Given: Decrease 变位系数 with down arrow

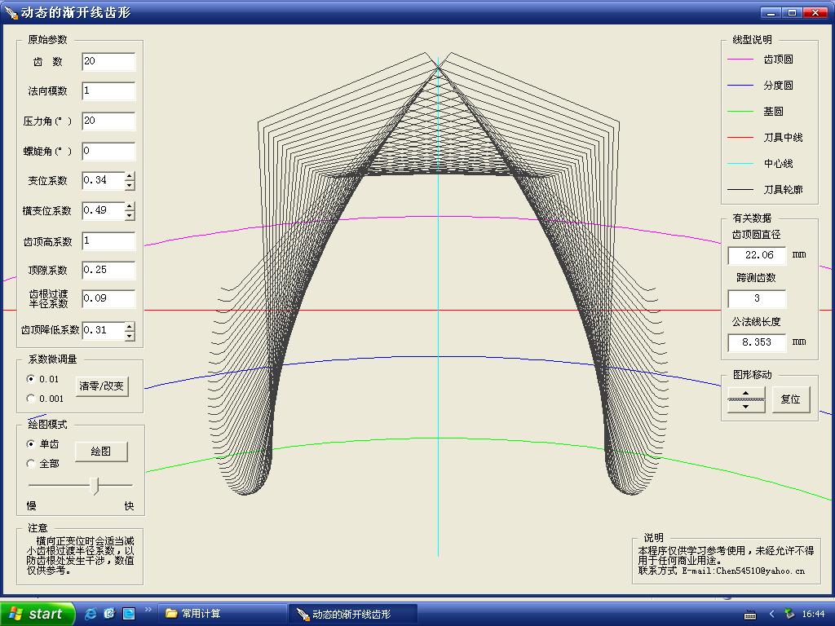Looking at the screenshot, I should [x=130, y=186].
